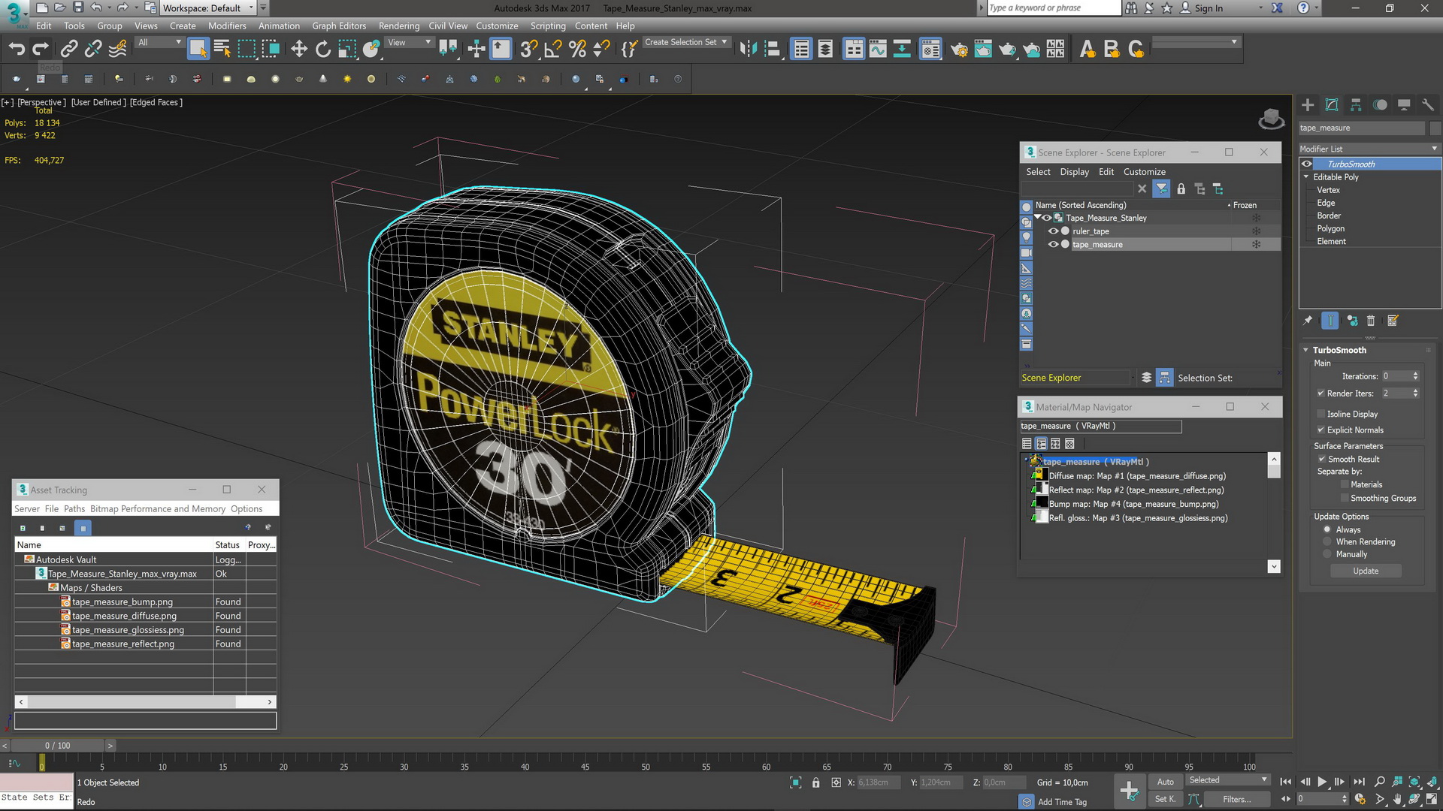Open the Utilities wrench panel icon
Viewport: 1443px width, 811px height.
point(1427,105)
